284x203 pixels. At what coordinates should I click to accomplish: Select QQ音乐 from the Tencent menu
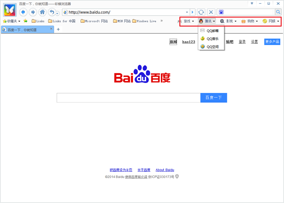(x=211, y=39)
